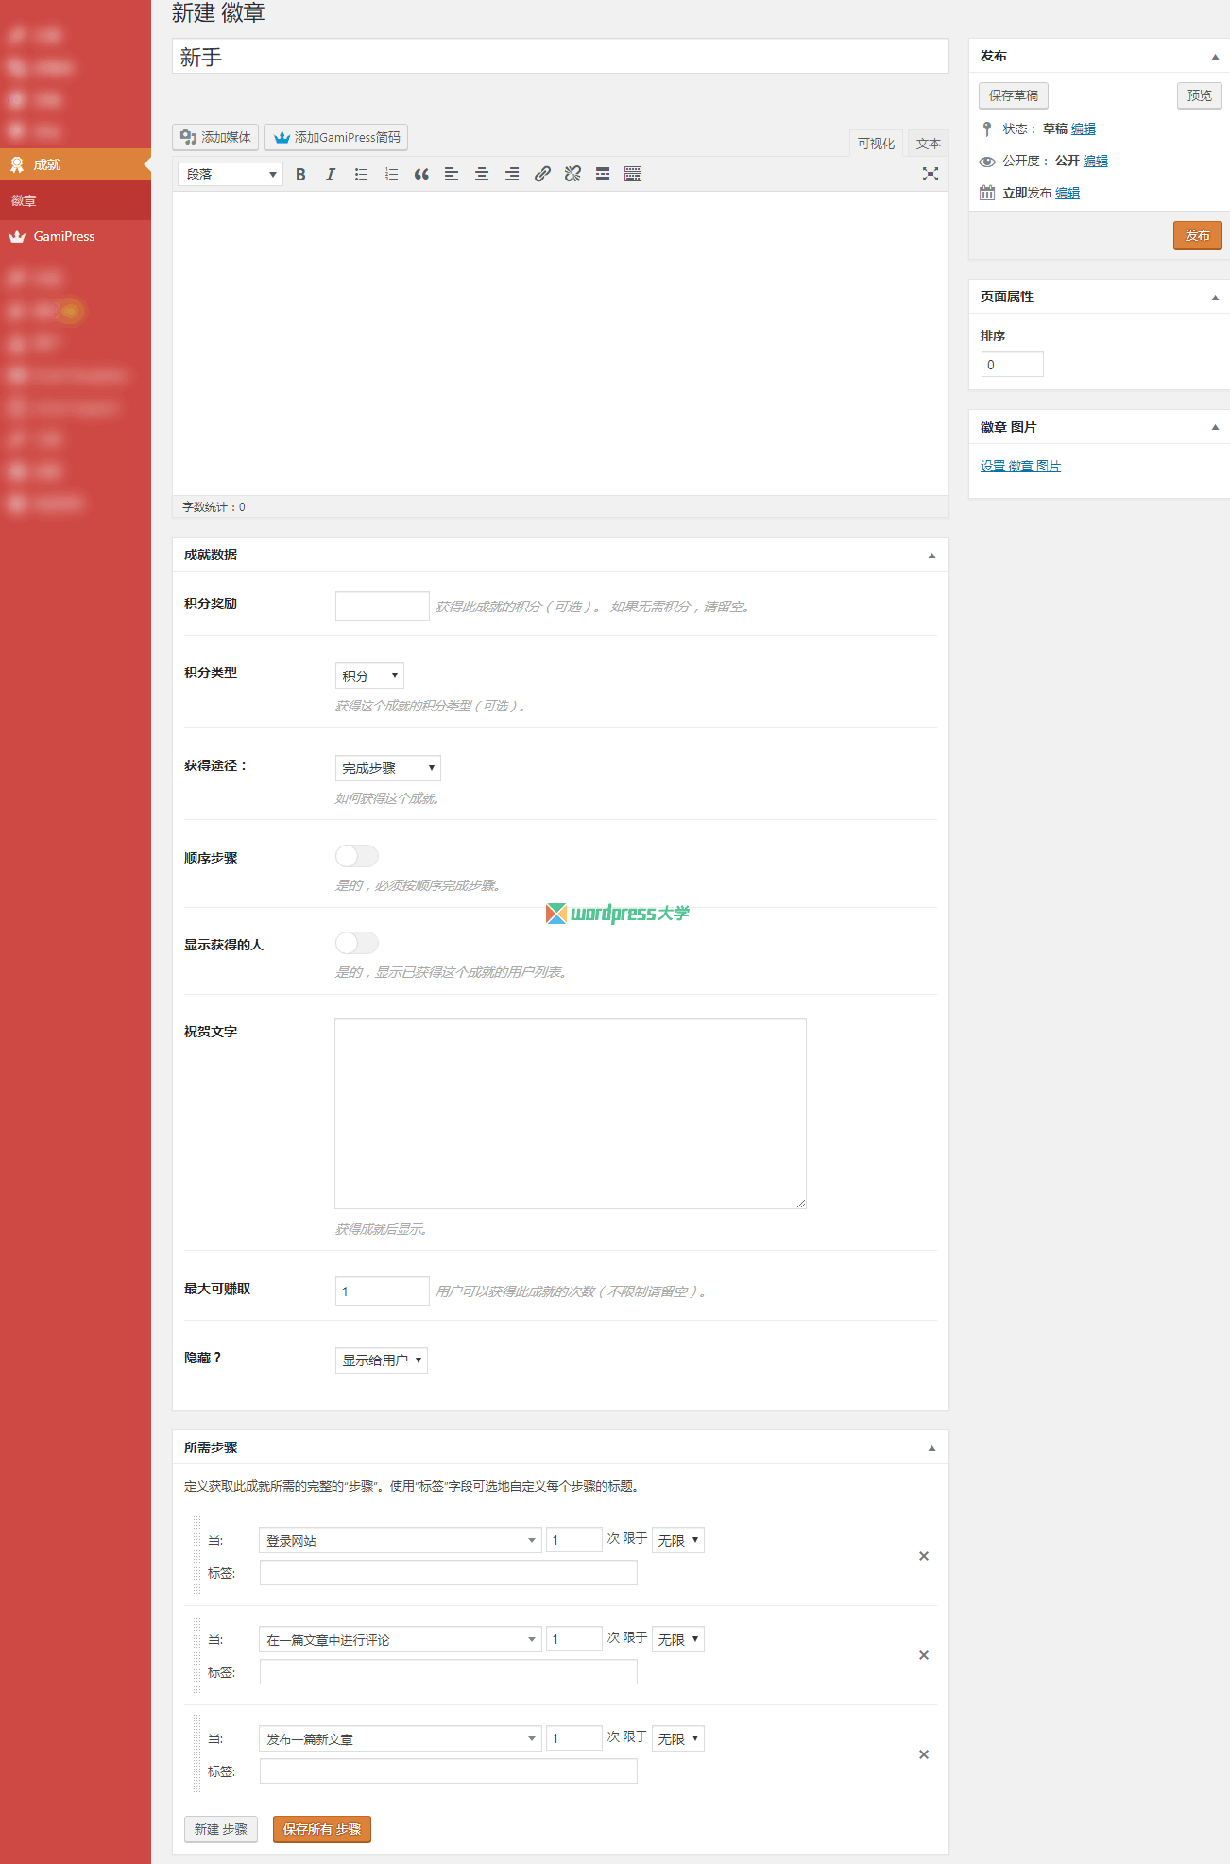Viewport: 1230px width, 1864px height.
Task: Open the 段落 paragraph format dropdown
Action: (231, 175)
